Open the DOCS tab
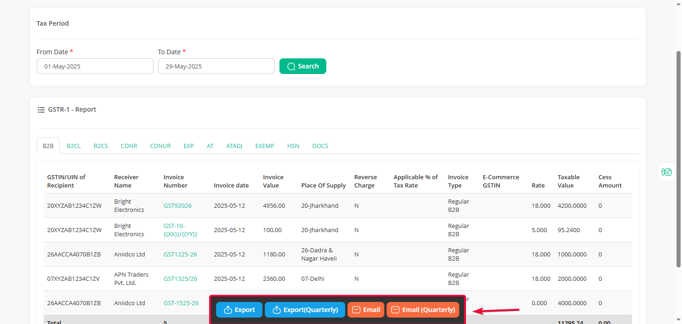 (x=320, y=146)
